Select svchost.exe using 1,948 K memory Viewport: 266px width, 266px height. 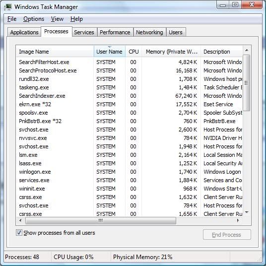click(129, 146)
